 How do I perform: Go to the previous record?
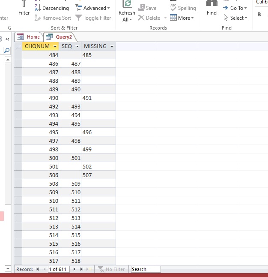(44, 269)
